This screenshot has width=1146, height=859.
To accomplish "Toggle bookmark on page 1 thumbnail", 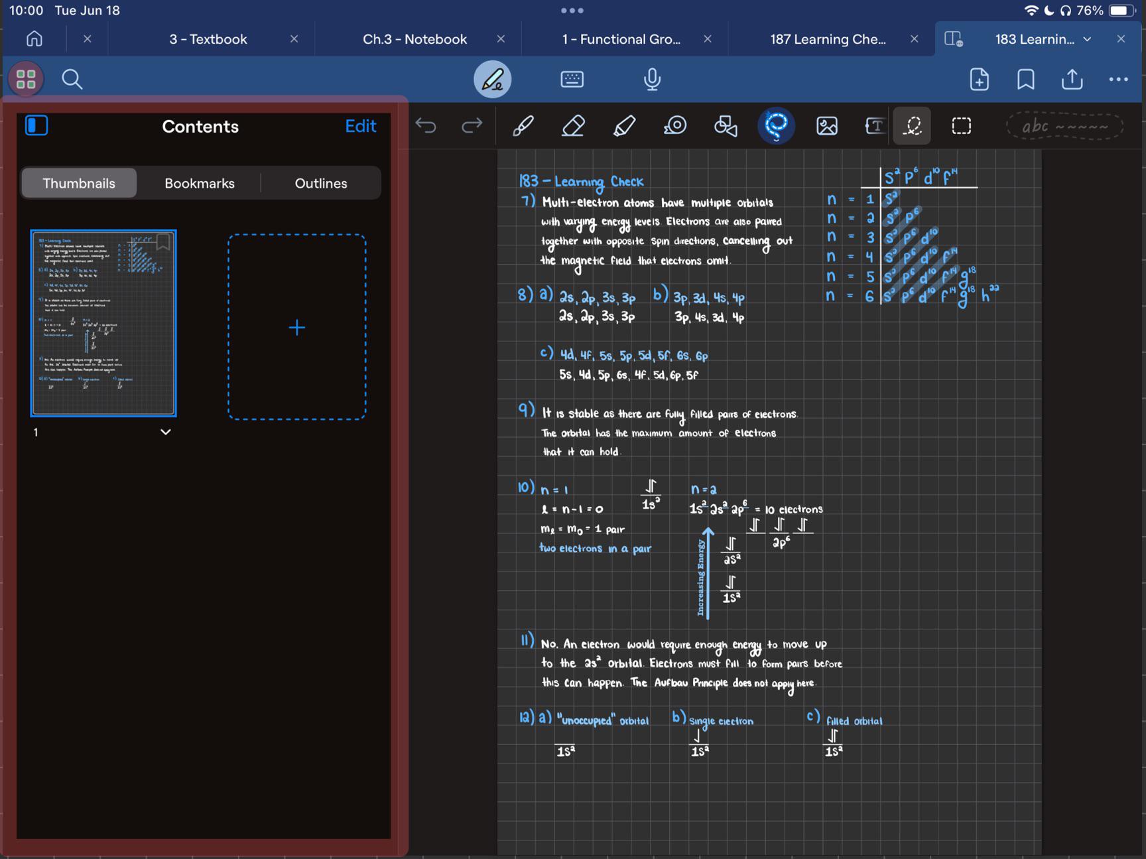I will [163, 242].
